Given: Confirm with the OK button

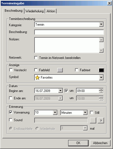Looking at the screenshot, I should [78, 143].
